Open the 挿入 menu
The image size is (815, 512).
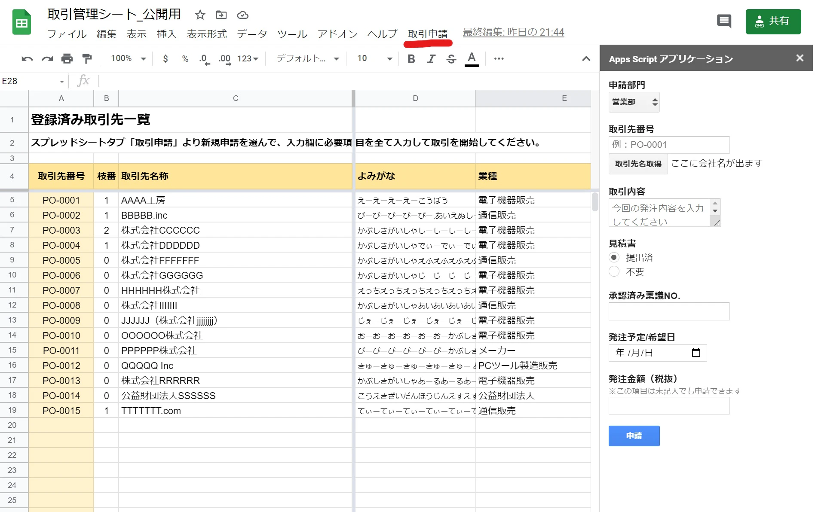[167, 34]
